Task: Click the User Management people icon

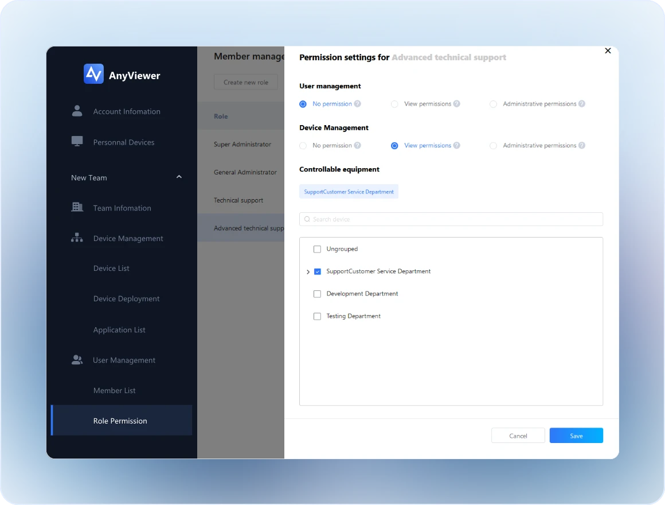Action: pyautogui.click(x=77, y=360)
